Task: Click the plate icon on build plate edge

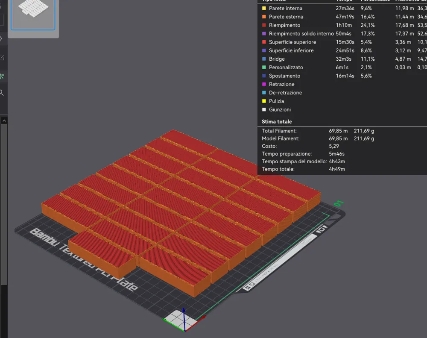Action: (322, 229)
